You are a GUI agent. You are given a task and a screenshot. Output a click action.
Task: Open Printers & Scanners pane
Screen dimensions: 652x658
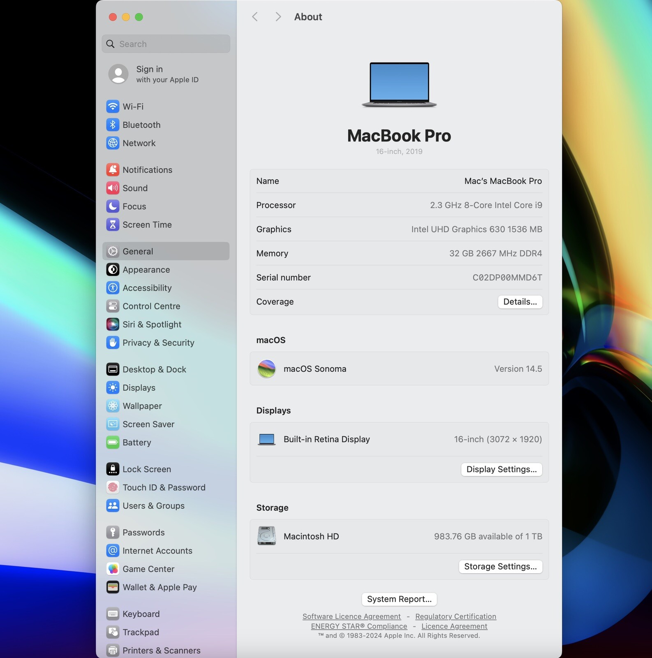coord(166,651)
